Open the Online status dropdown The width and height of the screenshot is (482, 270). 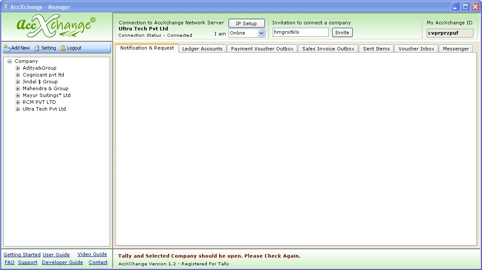coord(261,33)
